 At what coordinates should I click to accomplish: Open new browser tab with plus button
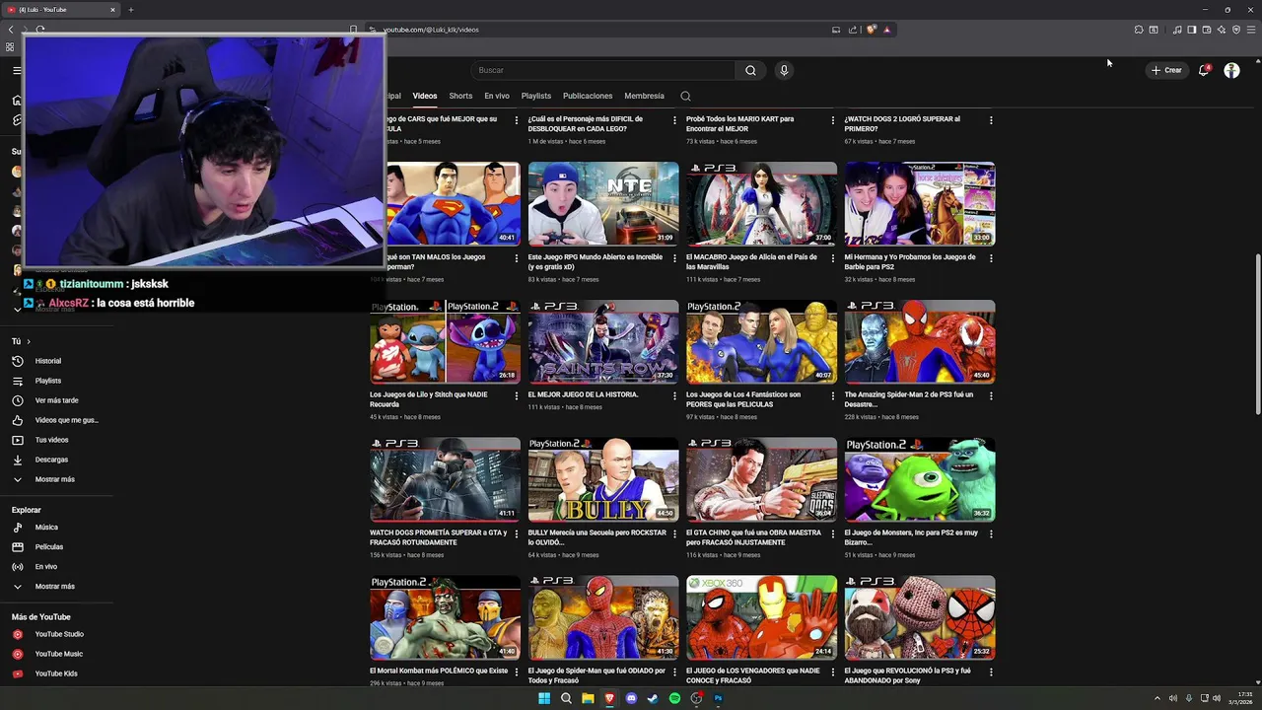131,10
